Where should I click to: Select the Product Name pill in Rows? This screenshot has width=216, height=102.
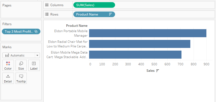pos(94,14)
